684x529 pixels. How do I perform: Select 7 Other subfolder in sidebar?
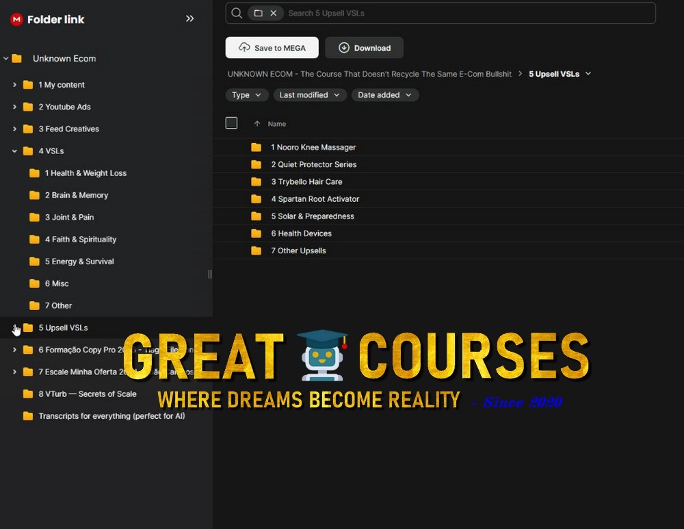[58, 305]
